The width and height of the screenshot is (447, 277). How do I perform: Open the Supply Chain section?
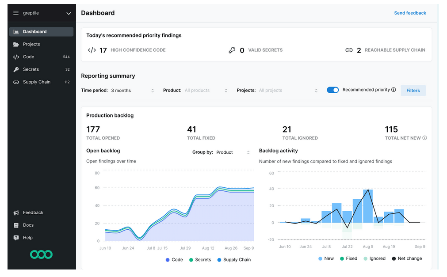pos(41,82)
